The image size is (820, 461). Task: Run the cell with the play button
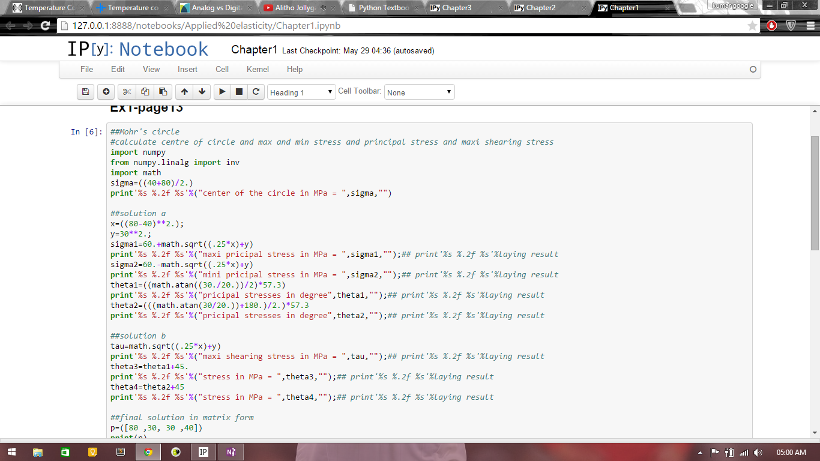click(222, 92)
